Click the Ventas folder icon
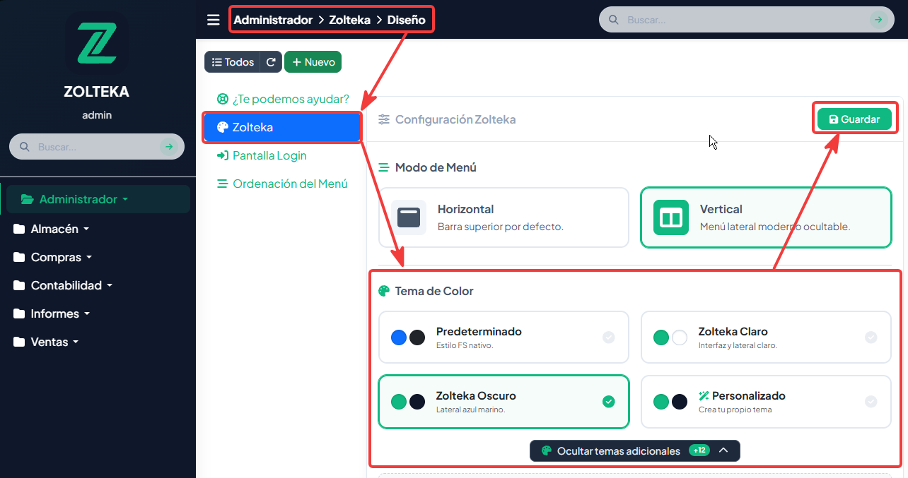 pyautogui.click(x=19, y=342)
